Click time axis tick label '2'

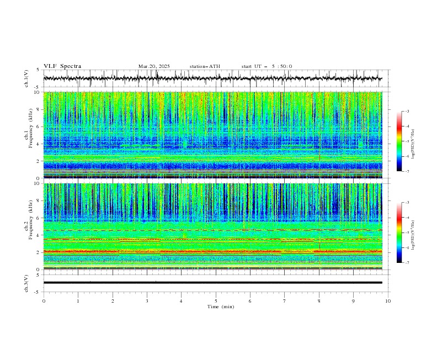[113, 301]
